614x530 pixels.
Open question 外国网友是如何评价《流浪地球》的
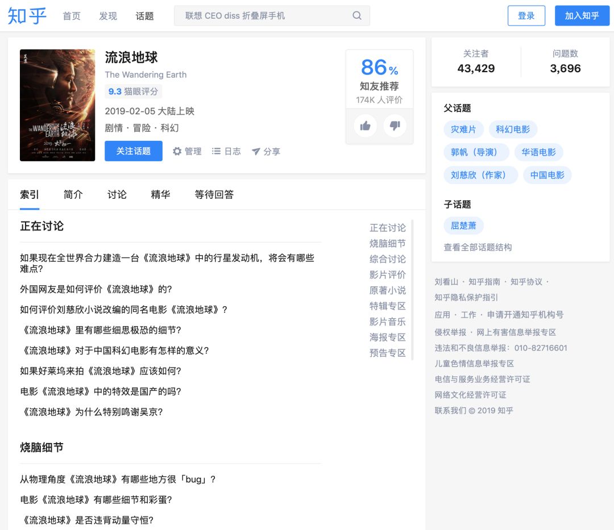pyautogui.click(x=96, y=289)
